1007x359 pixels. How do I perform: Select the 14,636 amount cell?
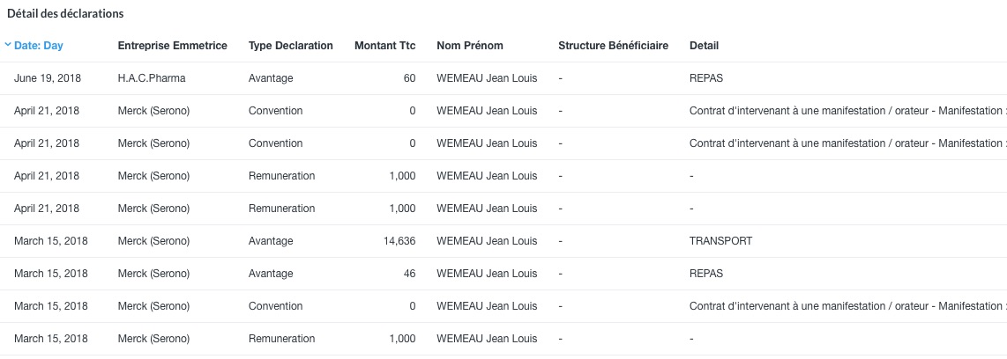[399, 241]
